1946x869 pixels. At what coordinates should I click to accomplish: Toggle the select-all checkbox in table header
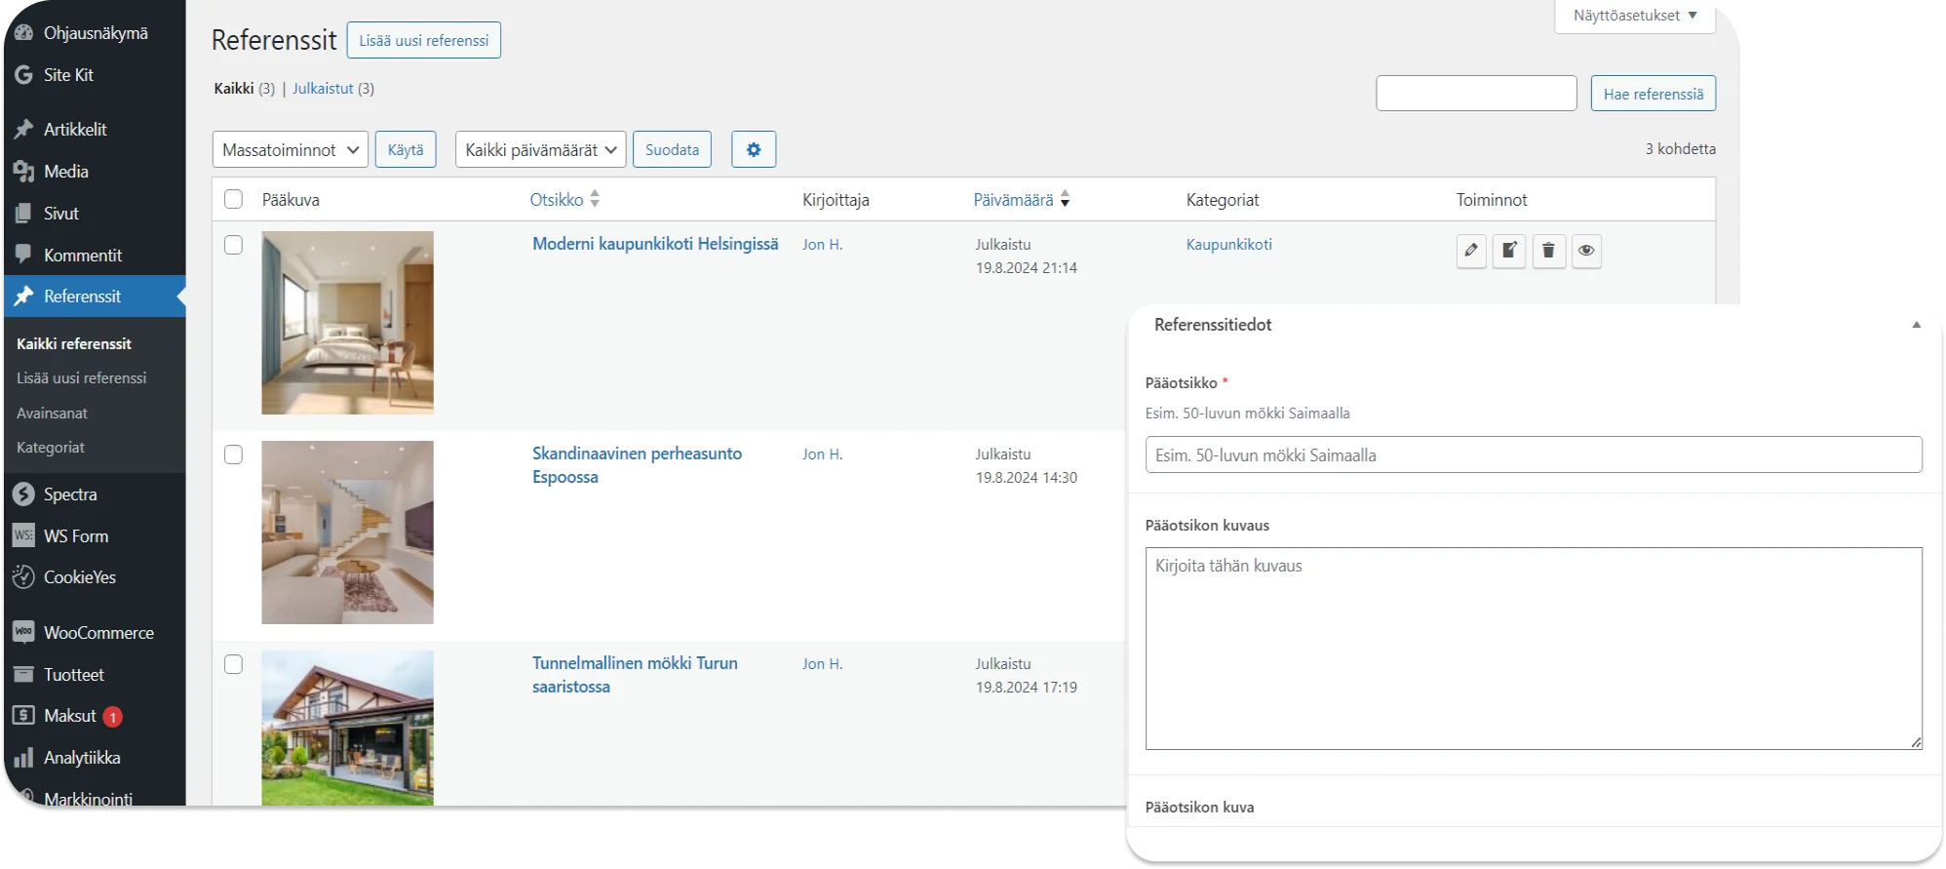point(233,199)
